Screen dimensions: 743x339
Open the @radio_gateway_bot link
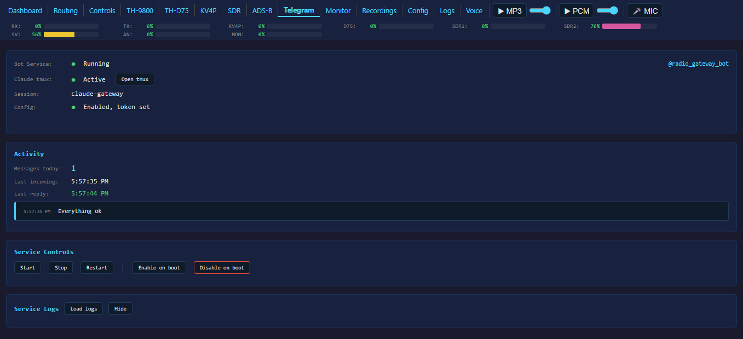pyautogui.click(x=698, y=64)
